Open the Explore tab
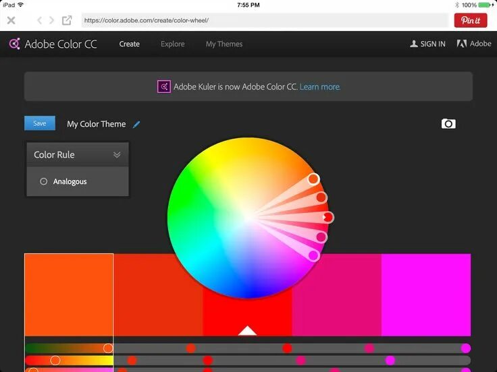Screen dimensions: 497x372 (172, 44)
